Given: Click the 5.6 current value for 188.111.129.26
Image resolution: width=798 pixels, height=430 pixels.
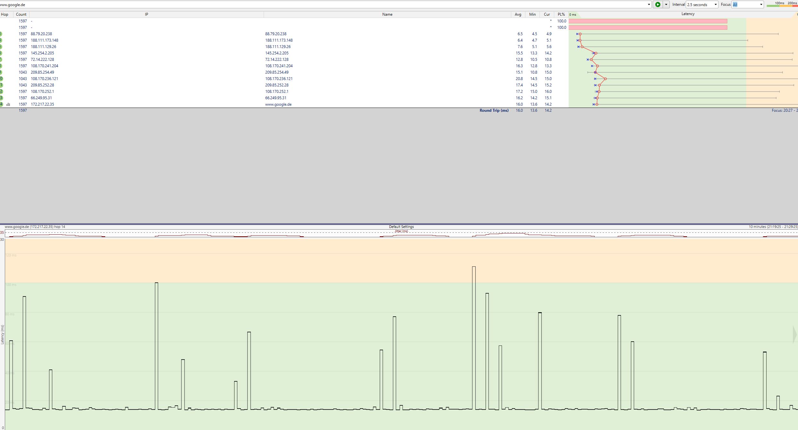Looking at the screenshot, I should coord(549,47).
